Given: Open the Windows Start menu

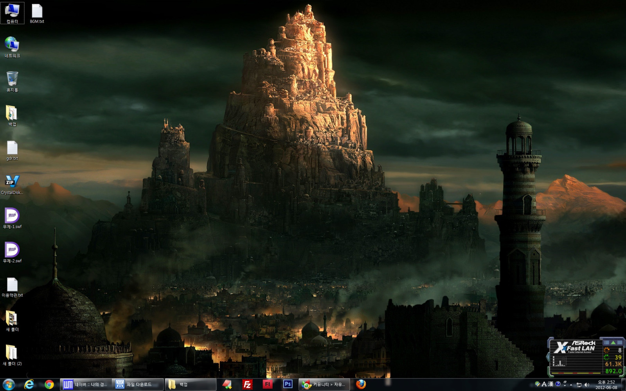Looking at the screenshot, I should click(x=9, y=384).
